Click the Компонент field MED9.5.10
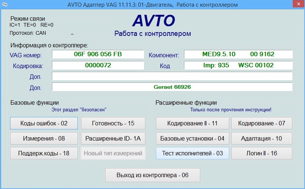Screen dimensions: 305x189 (238, 54)
